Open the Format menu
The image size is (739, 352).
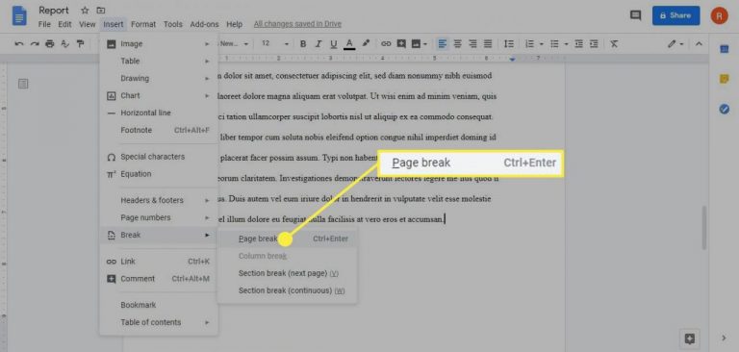pos(143,24)
